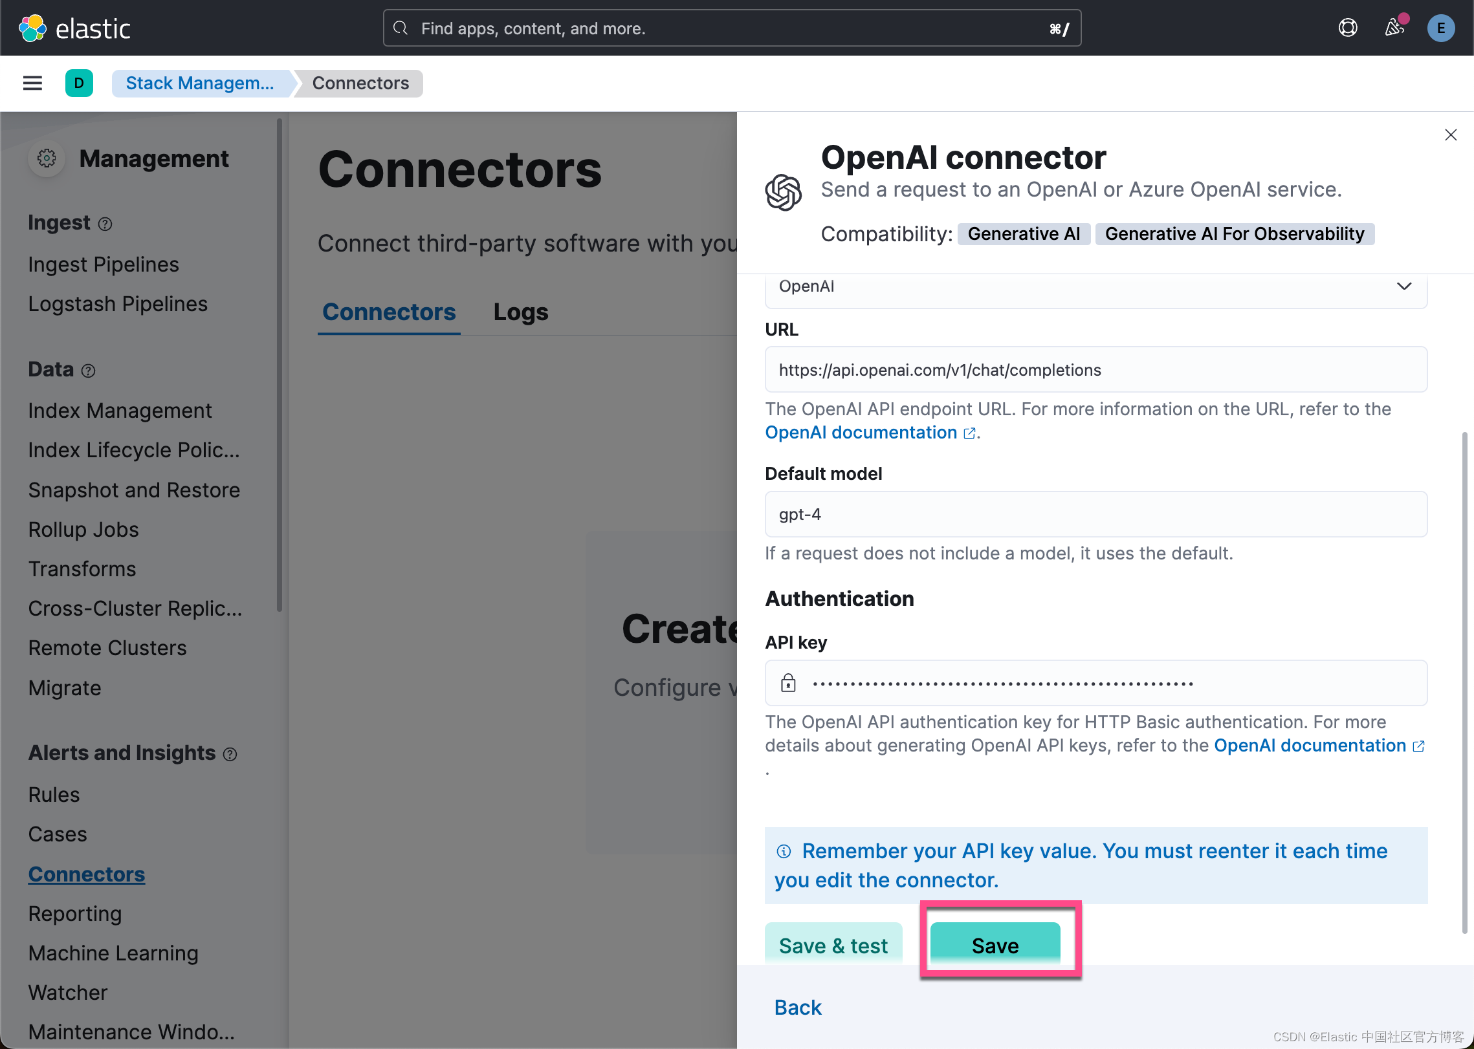Click the help icon next to Data
The width and height of the screenshot is (1474, 1049).
point(89,371)
